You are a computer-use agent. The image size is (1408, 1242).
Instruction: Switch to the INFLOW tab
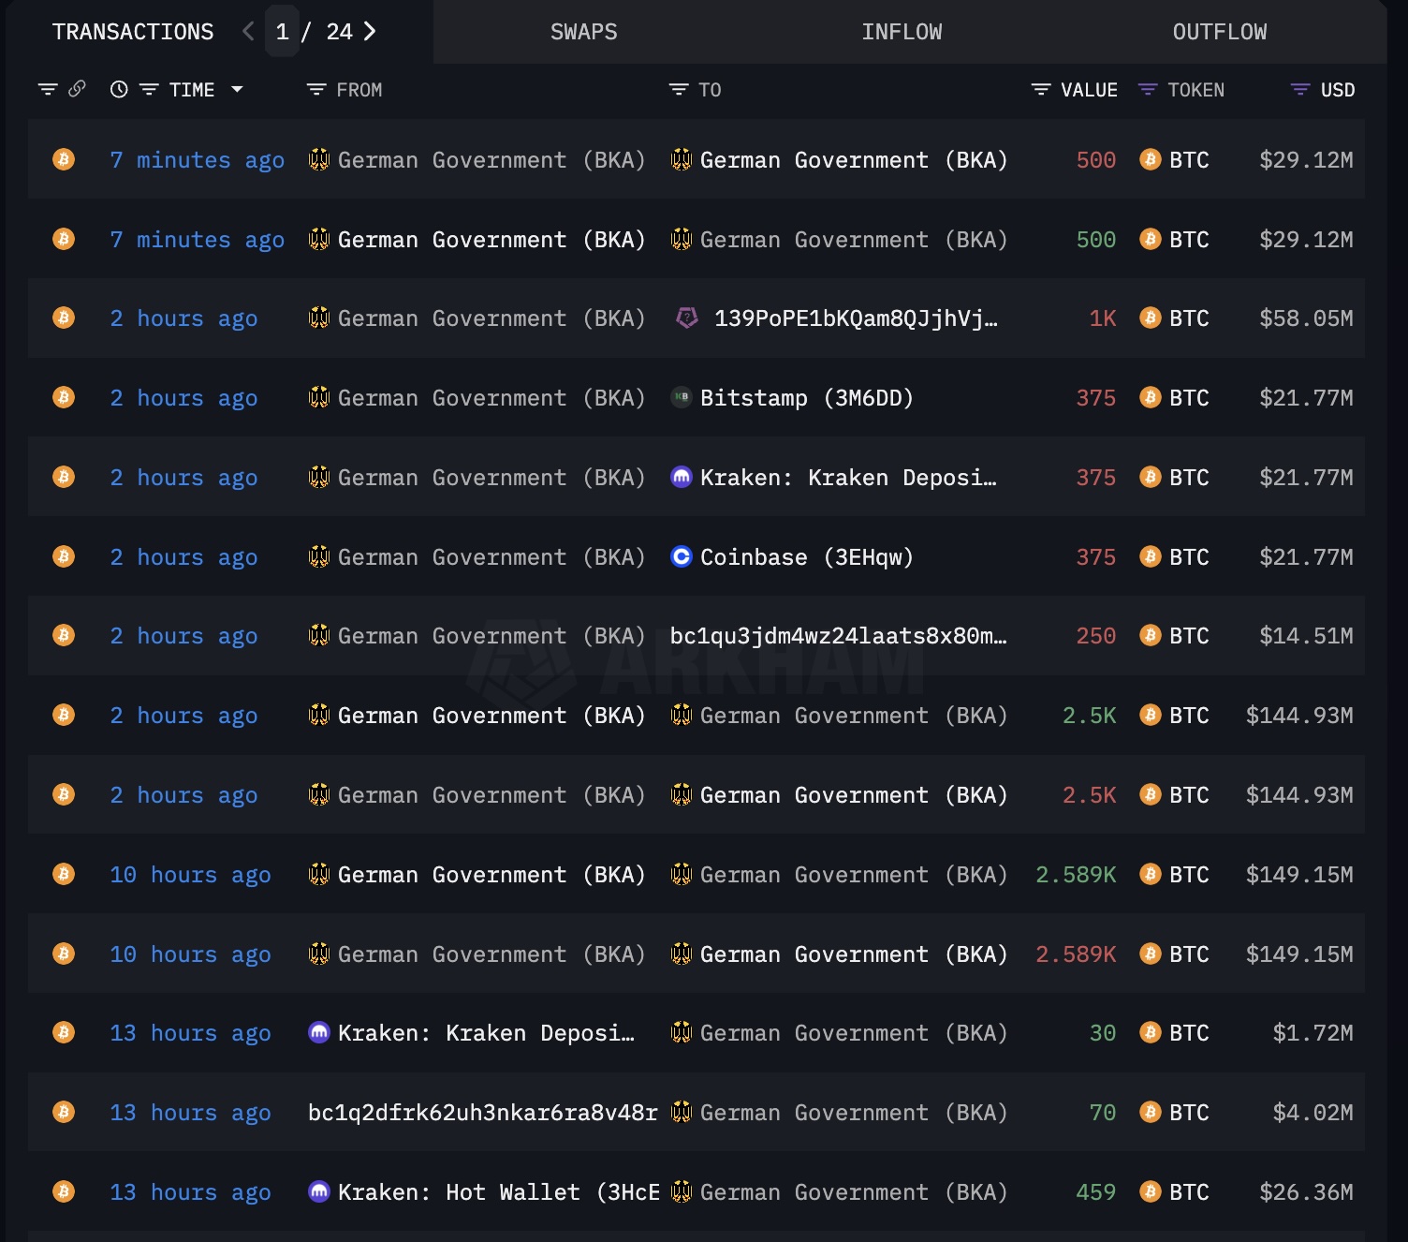[902, 32]
